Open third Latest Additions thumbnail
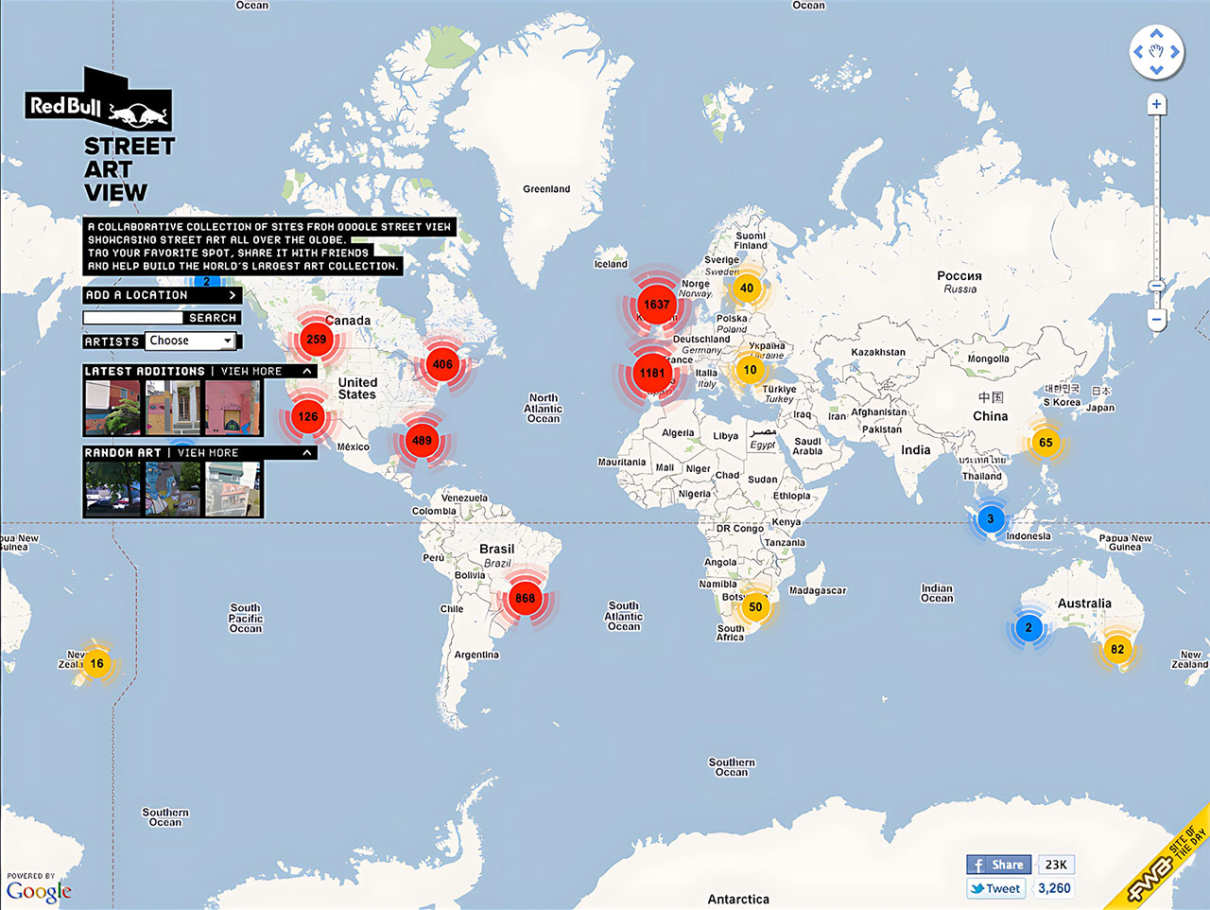 [233, 408]
